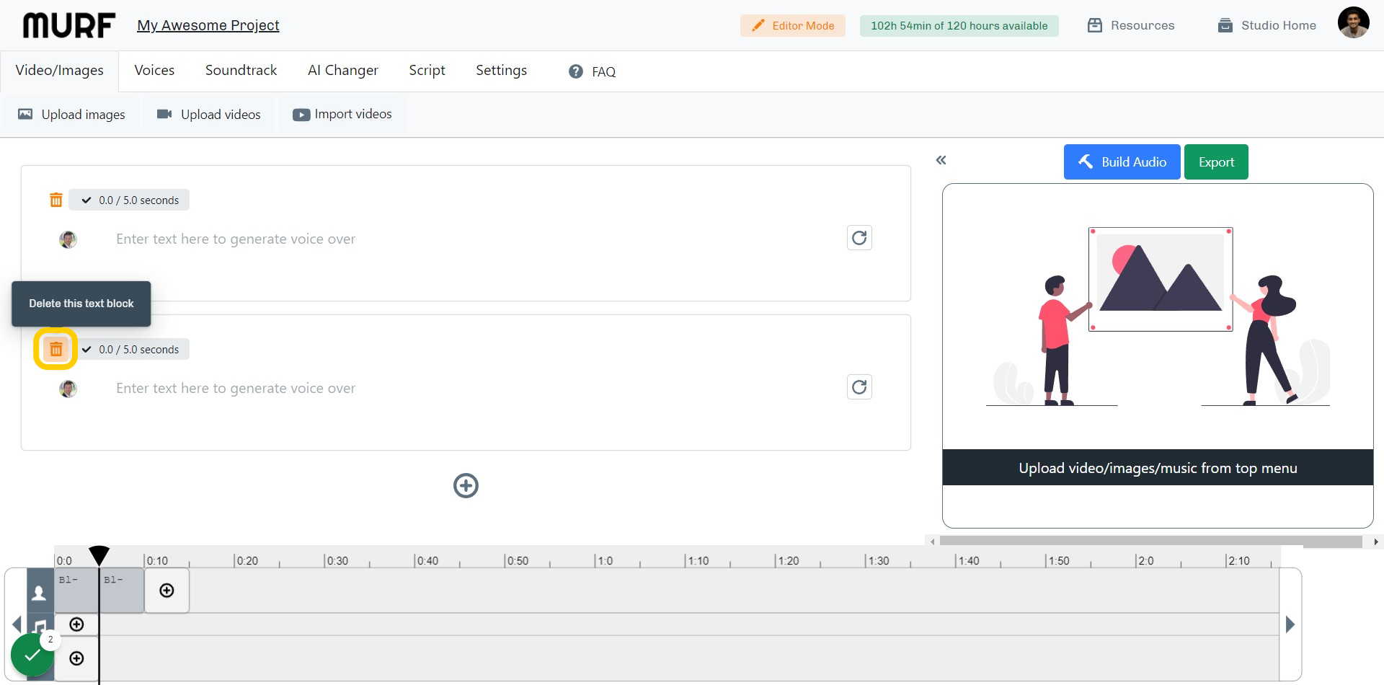Switch to the Soundtrack tab
Screen dimensions: 1384x685
241,71
